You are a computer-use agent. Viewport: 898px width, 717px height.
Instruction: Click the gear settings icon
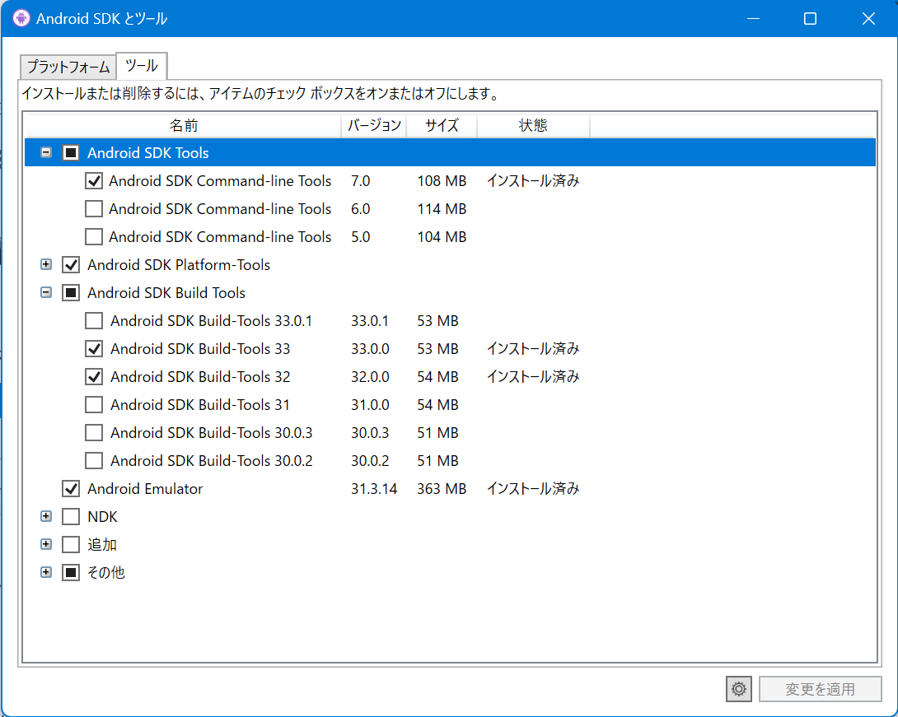pyautogui.click(x=739, y=689)
